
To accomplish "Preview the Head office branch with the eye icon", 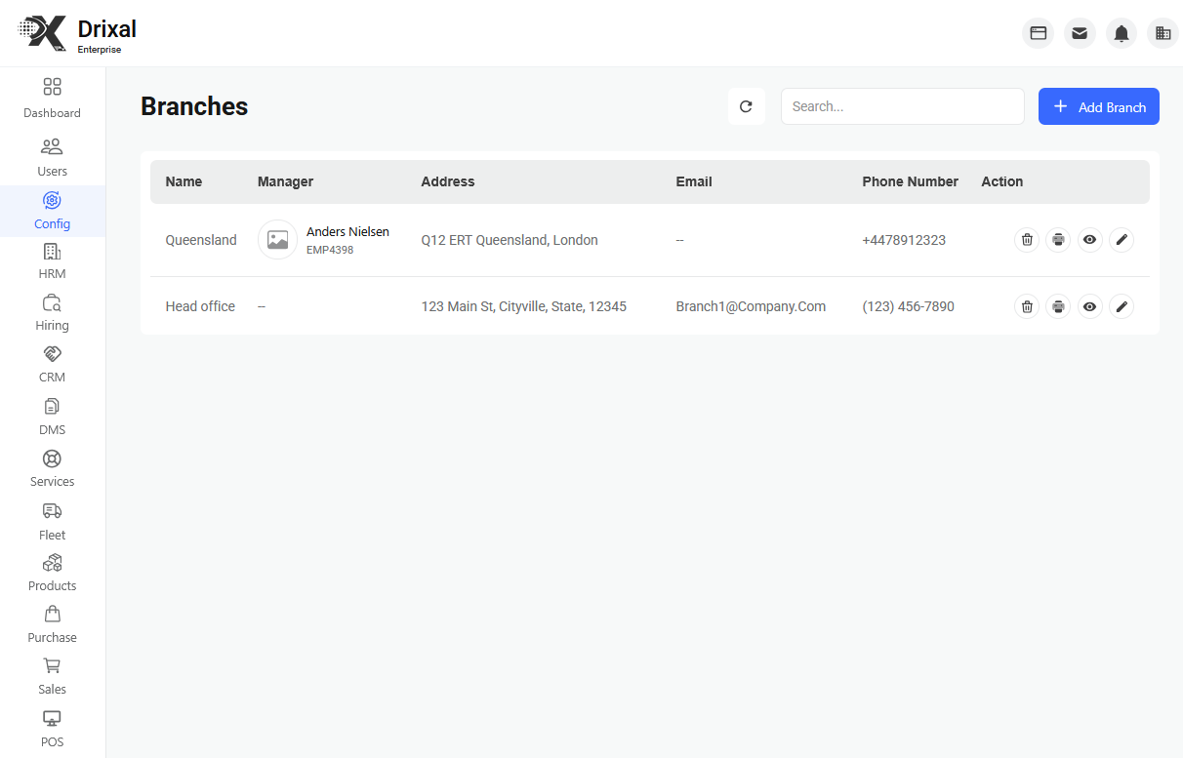I will (x=1089, y=305).
